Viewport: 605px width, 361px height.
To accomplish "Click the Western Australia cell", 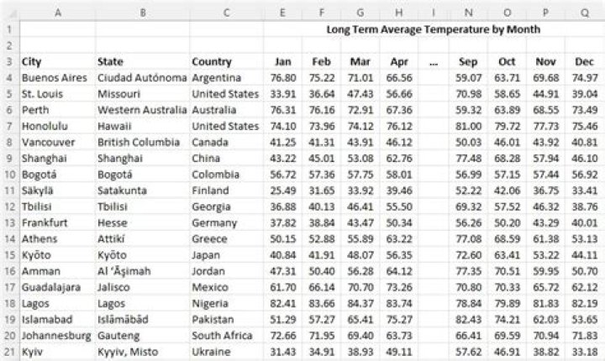I will point(141,110).
